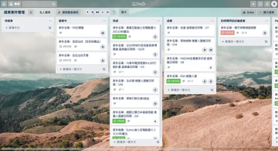
Task: Click member M avatar in 提案中 list
Action: 103,33
